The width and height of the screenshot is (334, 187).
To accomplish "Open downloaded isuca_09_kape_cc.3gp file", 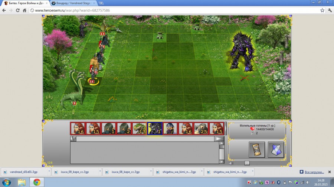I will (x=75, y=172).
